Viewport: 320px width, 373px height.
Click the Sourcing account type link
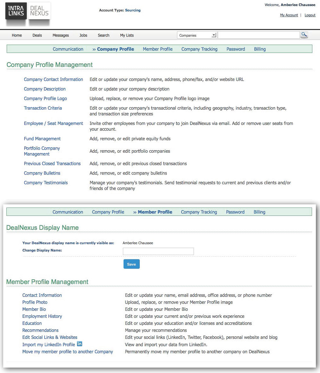(x=133, y=10)
